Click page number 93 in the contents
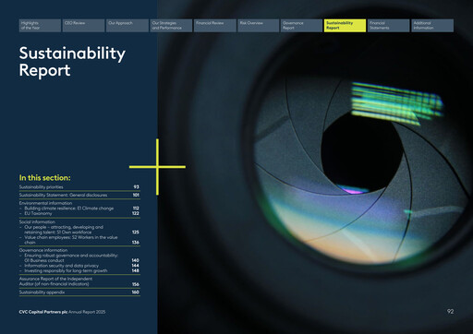 tap(137, 187)
